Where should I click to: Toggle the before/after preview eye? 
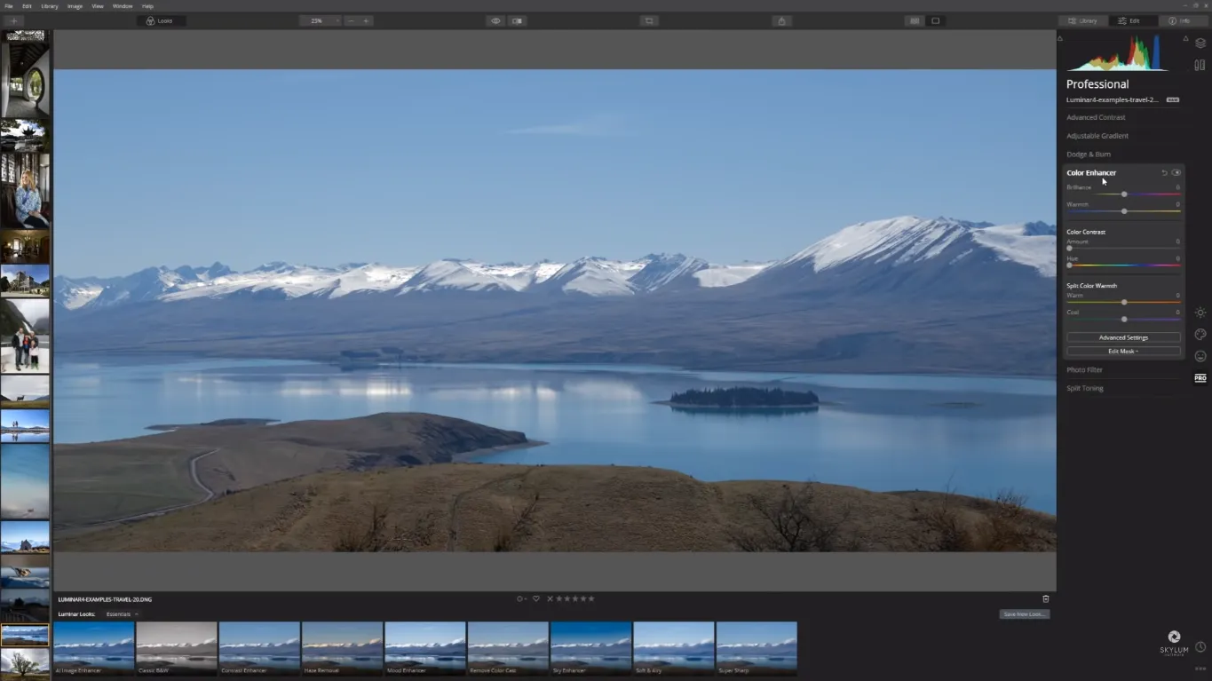pos(495,20)
